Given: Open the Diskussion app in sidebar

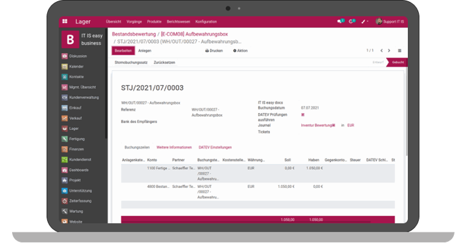Looking at the screenshot, I should point(77,56).
